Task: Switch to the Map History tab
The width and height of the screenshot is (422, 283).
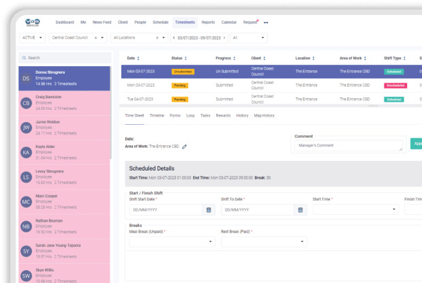Action: 265,115
